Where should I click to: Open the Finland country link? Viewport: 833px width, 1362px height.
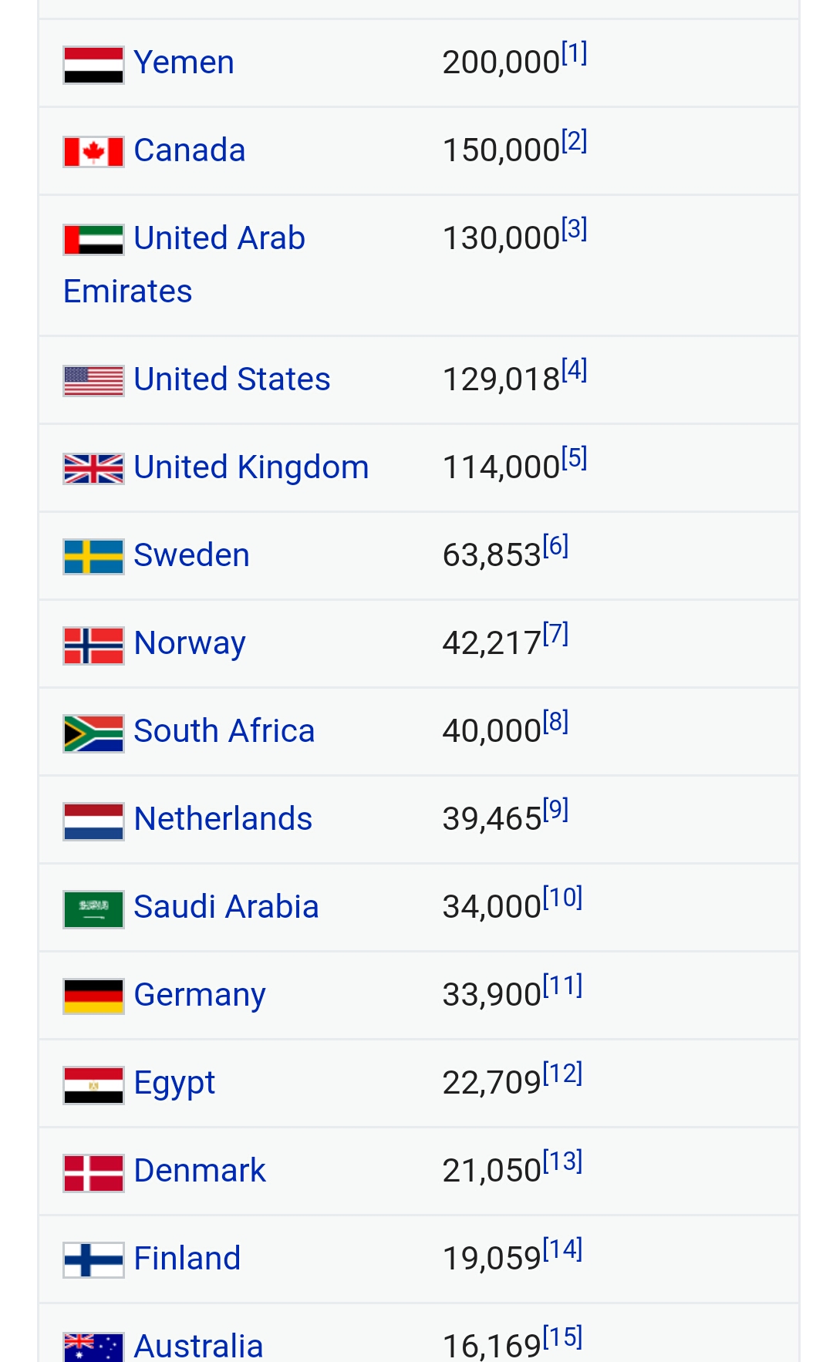coord(187,1259)
